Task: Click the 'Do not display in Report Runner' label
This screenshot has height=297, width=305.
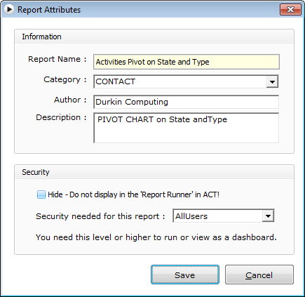Action: (x=133, y=194)
